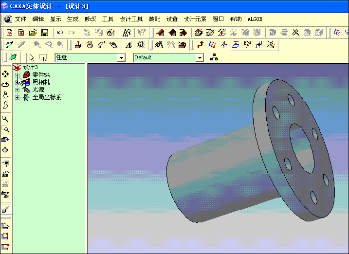Click the green plane 2D sketch icon

tap(13, 57)
